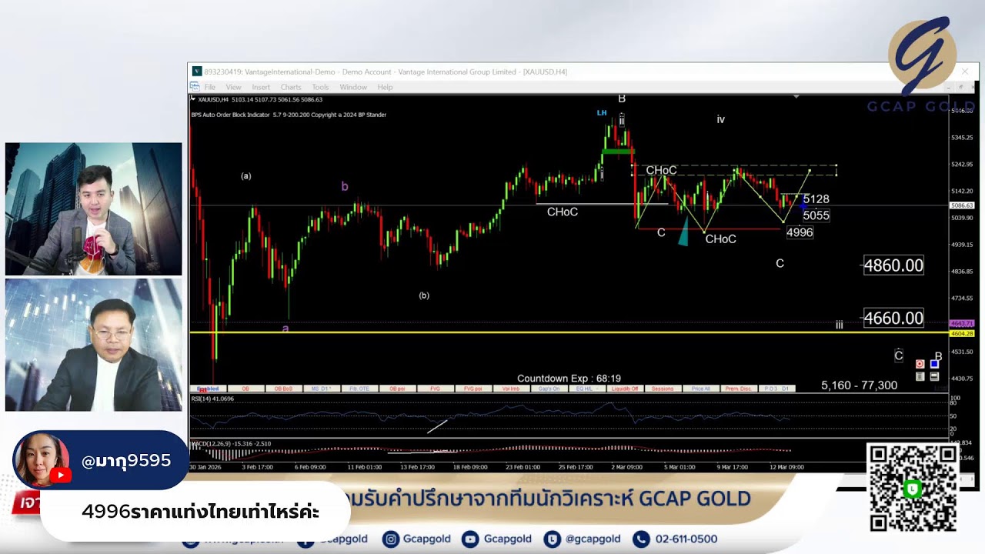The width and height of the screenshot is (985, 554).
Task: Click the 5,160 - 77,300 text
Action: click(859, 385)
